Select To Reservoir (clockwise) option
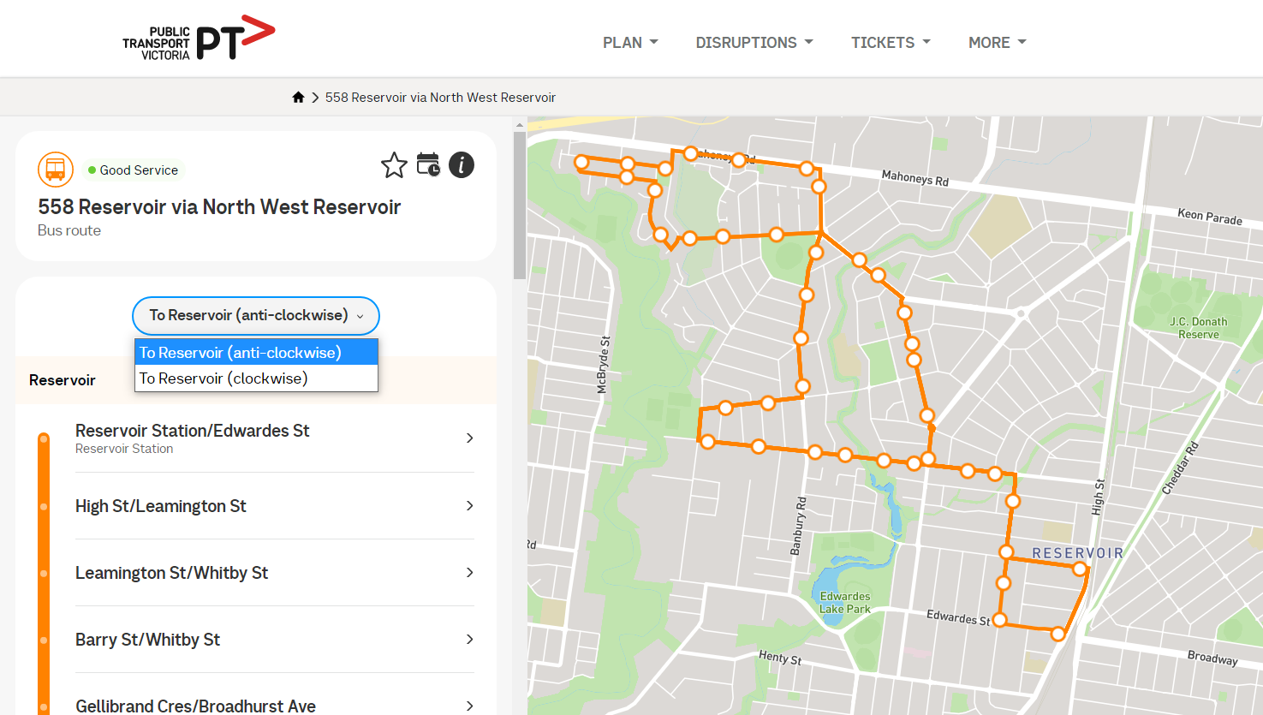This screenshot has width=1263, height=715. pos(223,378)
